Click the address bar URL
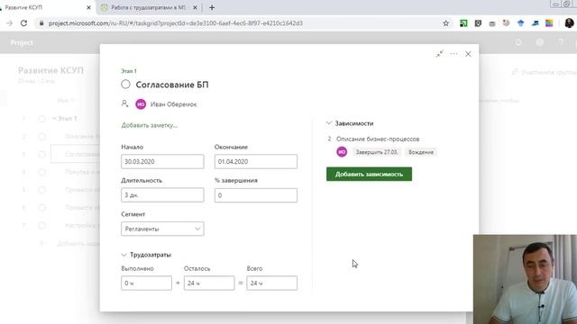Image resolution: width=577 pixels, height=324 pixels. tap(176, 23)
